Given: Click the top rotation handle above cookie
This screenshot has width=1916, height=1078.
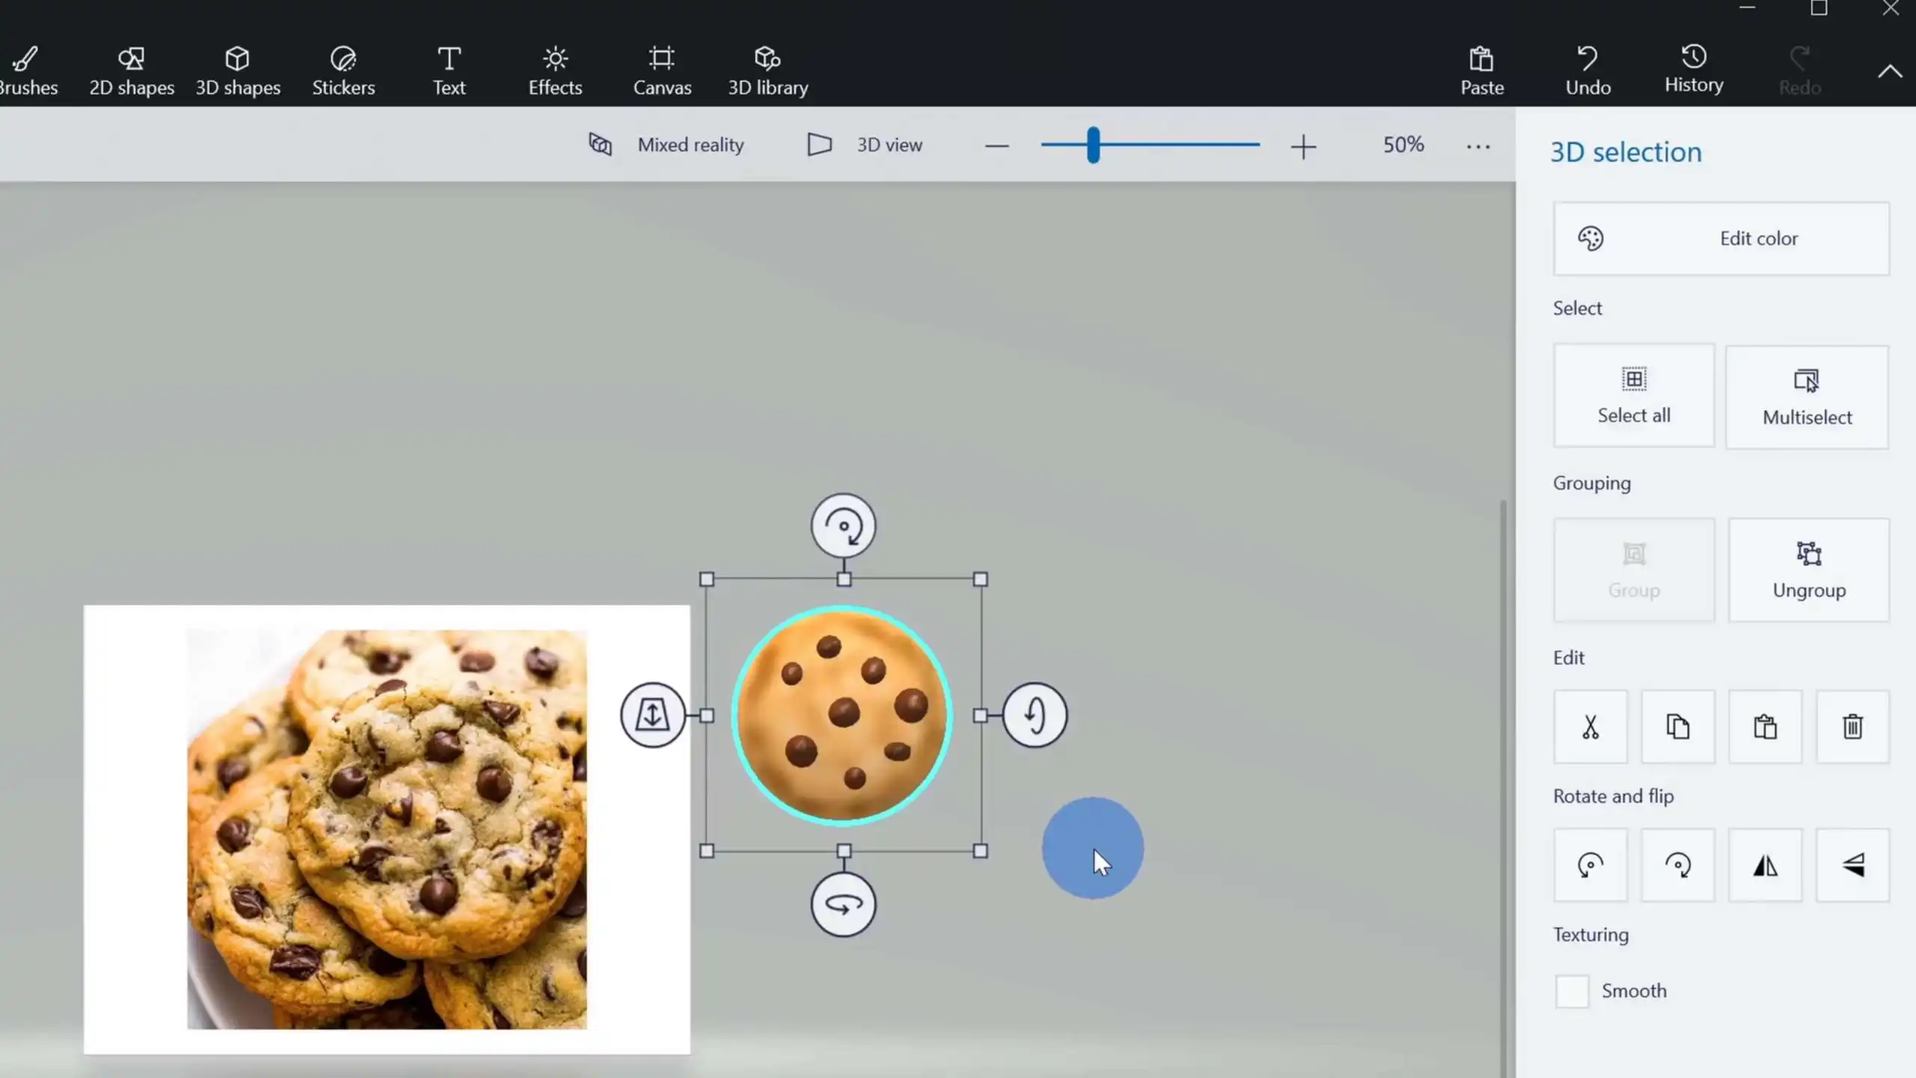Looking at the screenshot, I should coord(843,526).
